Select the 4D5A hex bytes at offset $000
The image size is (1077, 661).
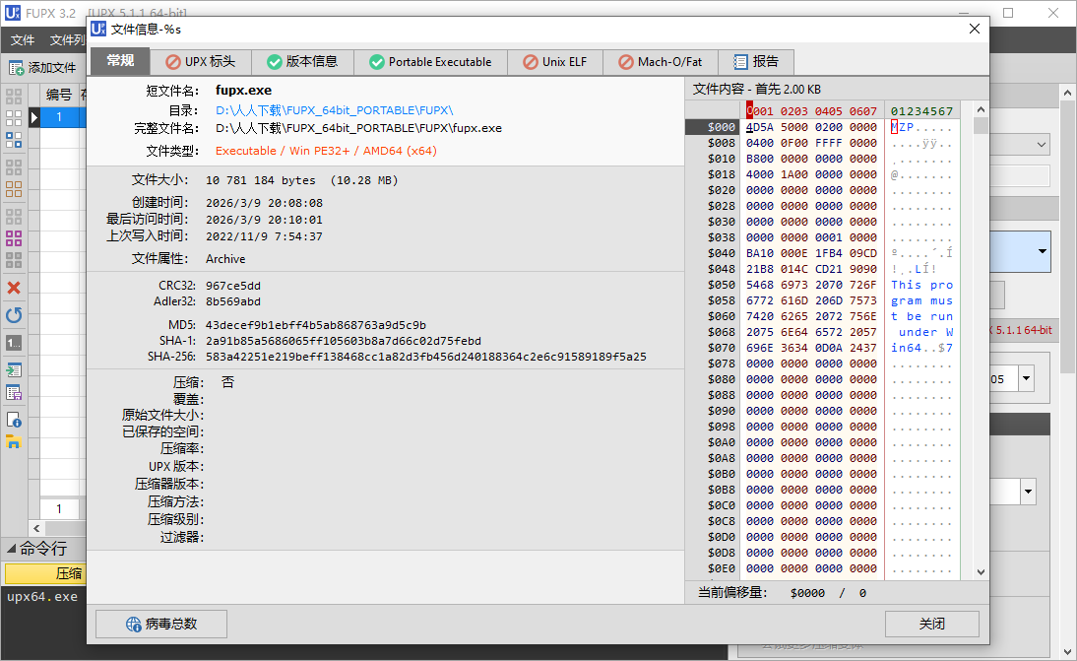coord(762,127)
